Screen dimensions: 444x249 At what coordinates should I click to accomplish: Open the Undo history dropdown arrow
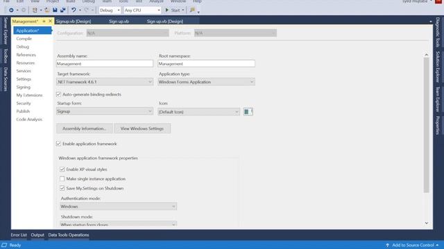point(80,10)
